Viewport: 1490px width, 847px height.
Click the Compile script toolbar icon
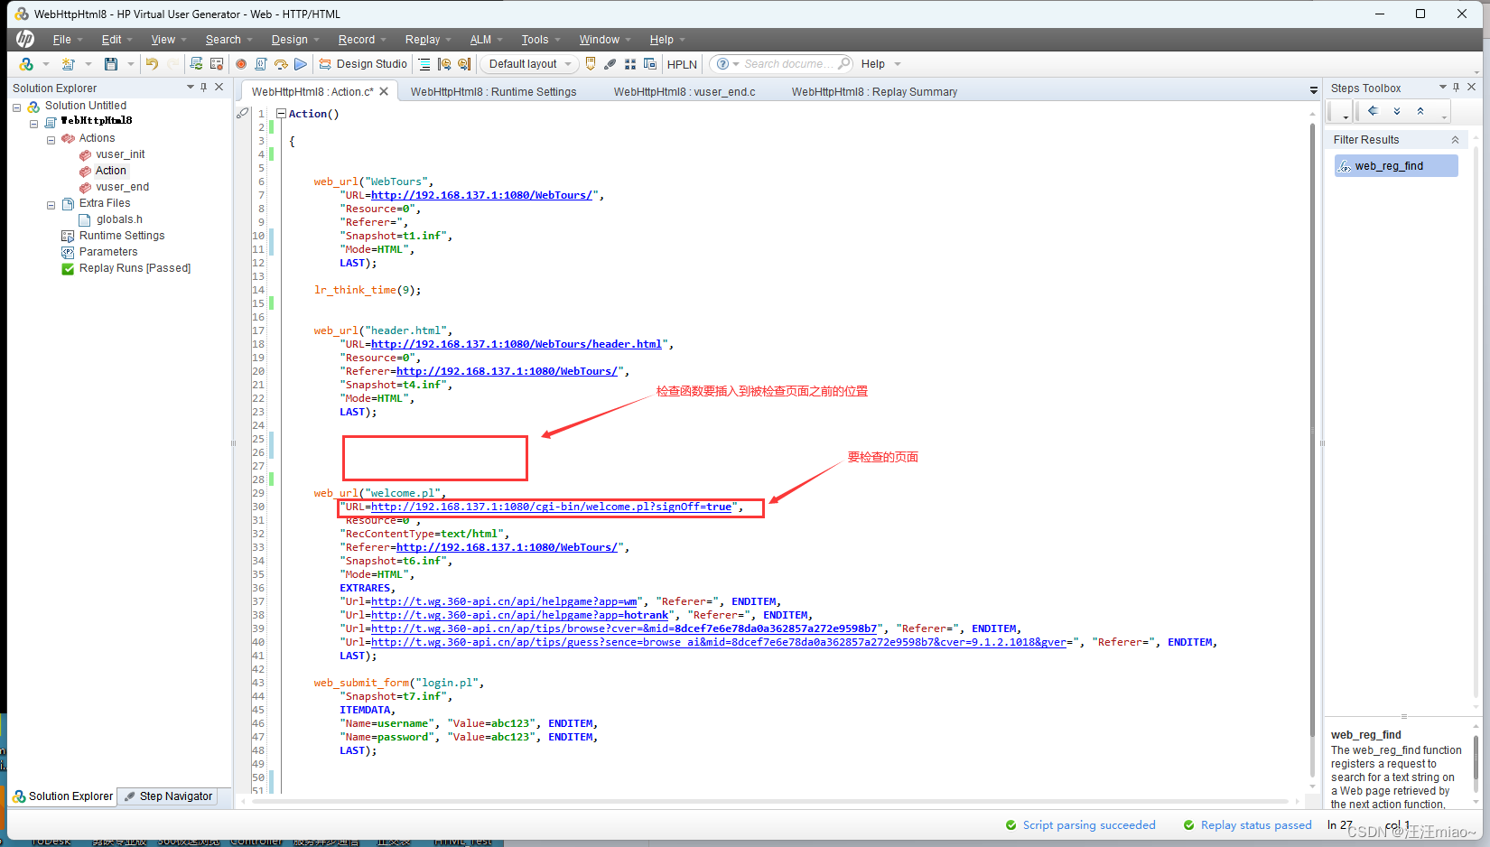pos(261,64)
